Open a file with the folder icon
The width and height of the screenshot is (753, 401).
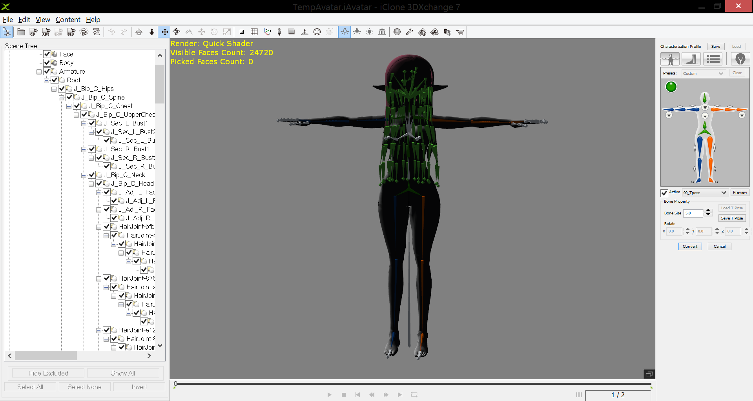pyautogui.click(x=21, y=32)
